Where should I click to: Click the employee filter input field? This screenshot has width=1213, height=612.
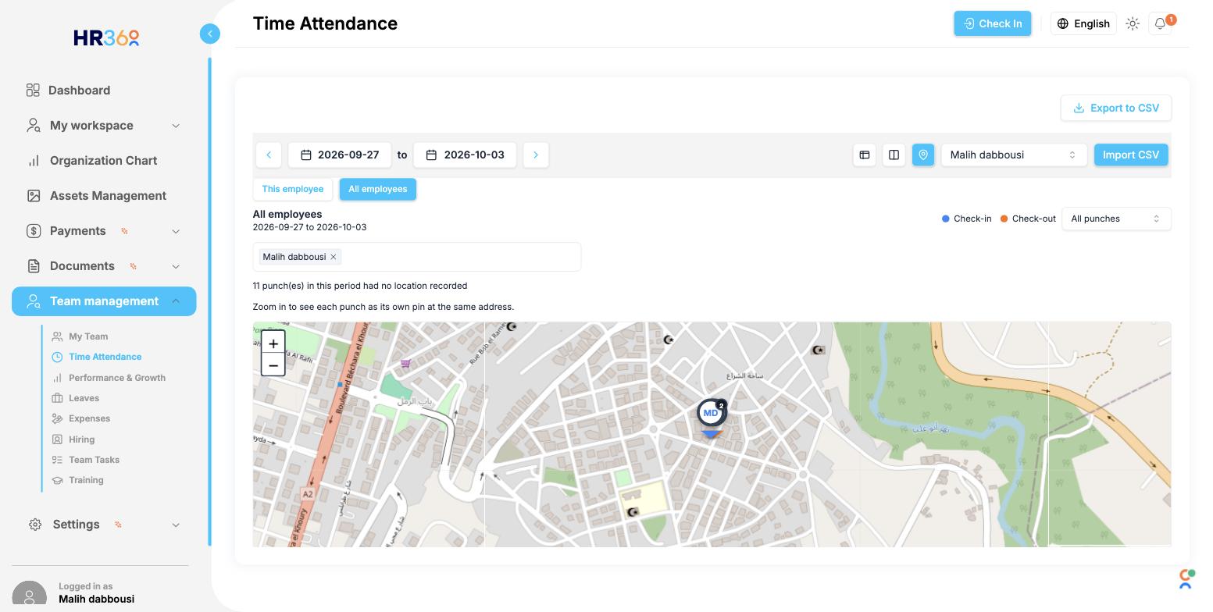417,257
